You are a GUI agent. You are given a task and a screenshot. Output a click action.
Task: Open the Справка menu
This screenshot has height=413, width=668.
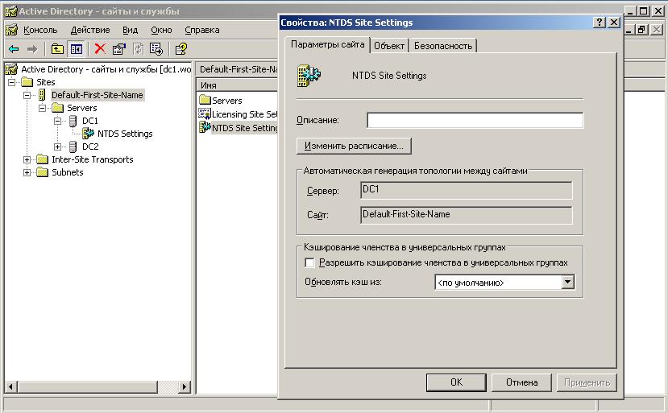pos(202,30)
